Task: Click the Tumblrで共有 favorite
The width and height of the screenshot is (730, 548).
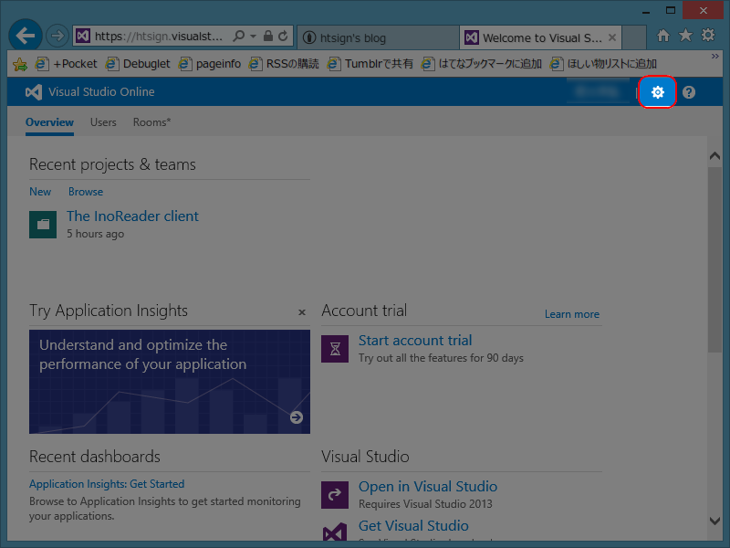Action: (x=370, y=64)
